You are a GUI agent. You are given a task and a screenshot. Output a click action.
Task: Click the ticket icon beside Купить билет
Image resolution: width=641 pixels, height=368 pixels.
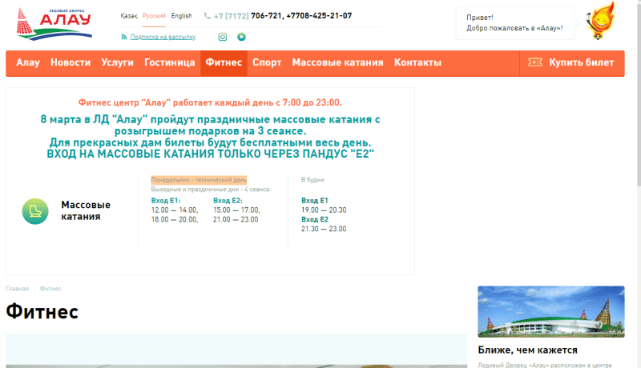[x=534, y=62]
